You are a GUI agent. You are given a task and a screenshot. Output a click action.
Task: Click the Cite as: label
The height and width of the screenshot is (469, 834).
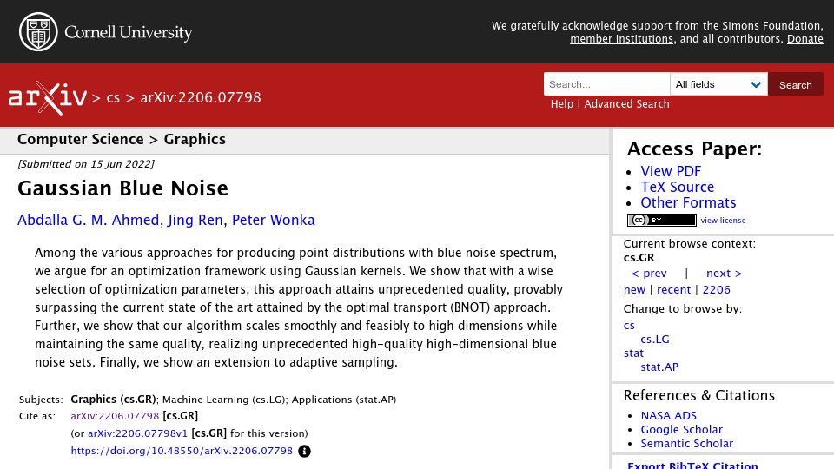coord(37,416)
